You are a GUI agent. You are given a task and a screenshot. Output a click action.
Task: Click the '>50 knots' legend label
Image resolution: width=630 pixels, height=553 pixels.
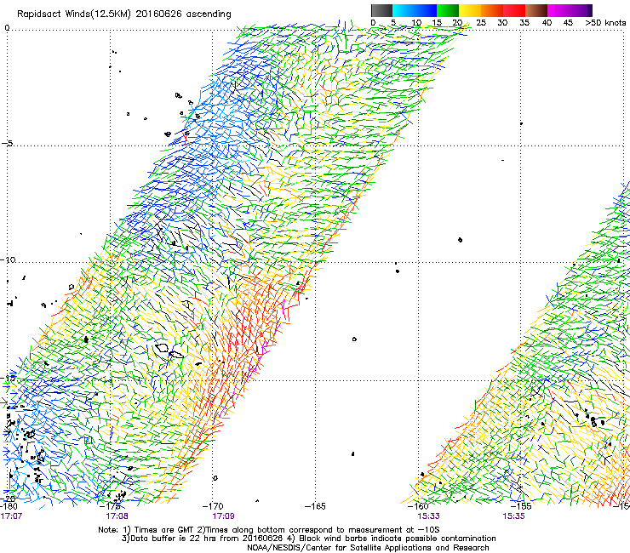pyautogui.click(x=605, y=23)
